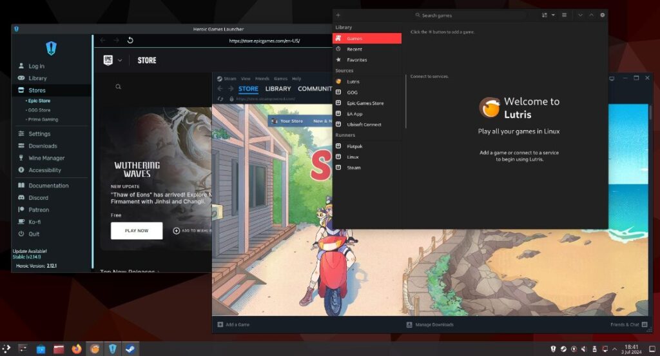The image size is (660, 356).
Task: Go forward in Heroic store browser
Action: coord(117,41)
